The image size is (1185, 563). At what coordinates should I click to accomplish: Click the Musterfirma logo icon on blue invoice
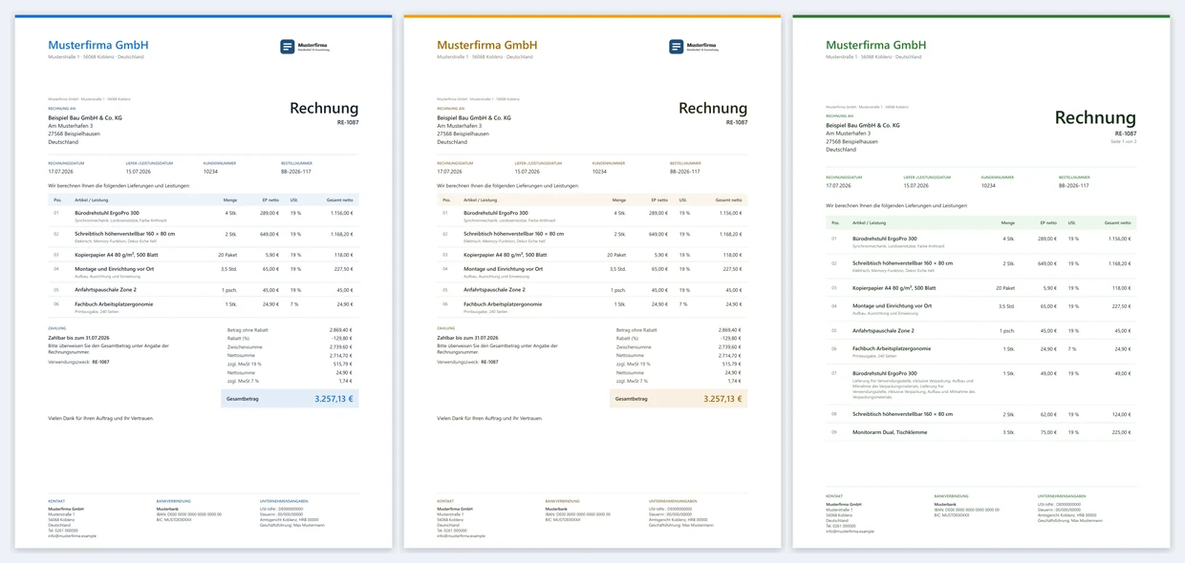(288, 46)
